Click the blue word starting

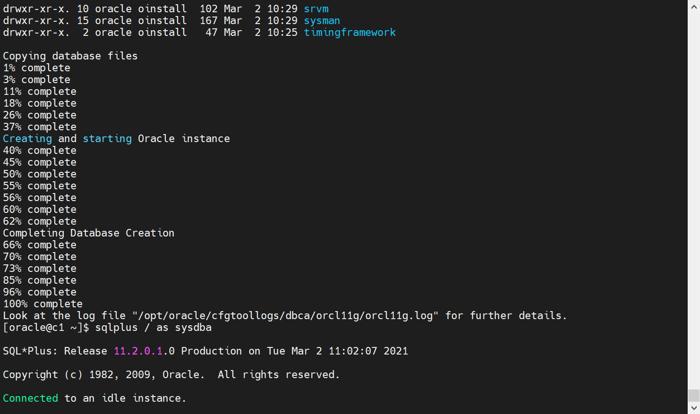pos(107,139)
